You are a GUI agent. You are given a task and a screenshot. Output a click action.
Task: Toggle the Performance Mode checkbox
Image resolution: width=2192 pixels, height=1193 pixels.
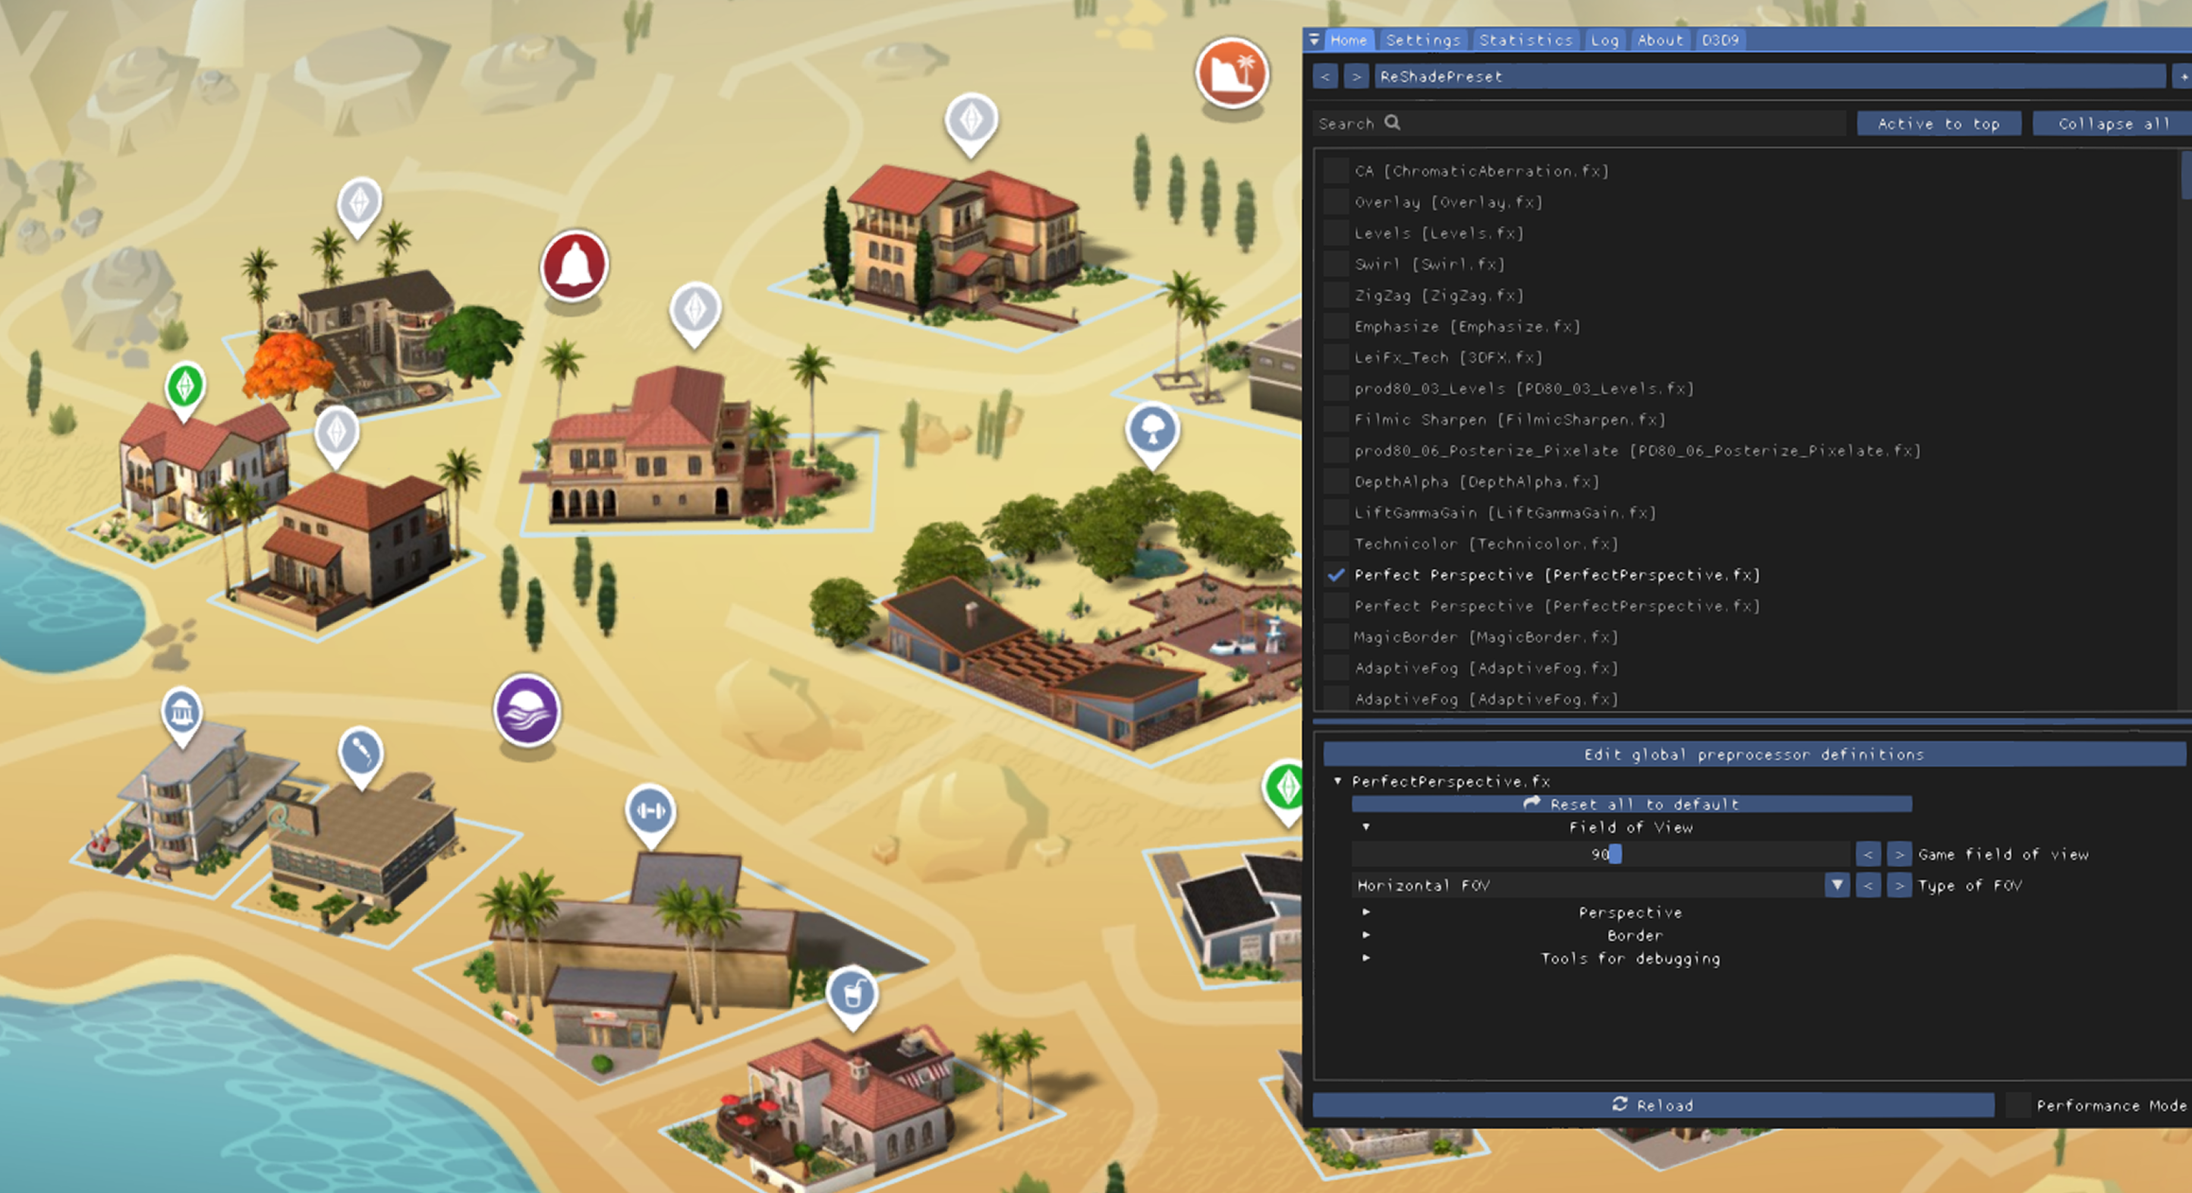(x=2018, y=1104)
